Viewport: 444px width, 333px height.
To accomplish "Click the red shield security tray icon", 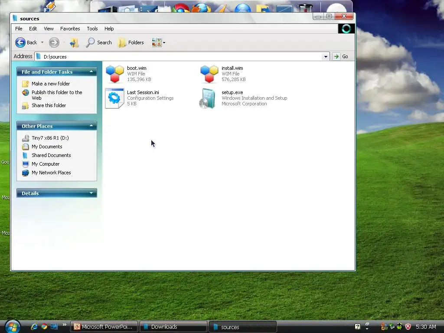I will (408, 326).
